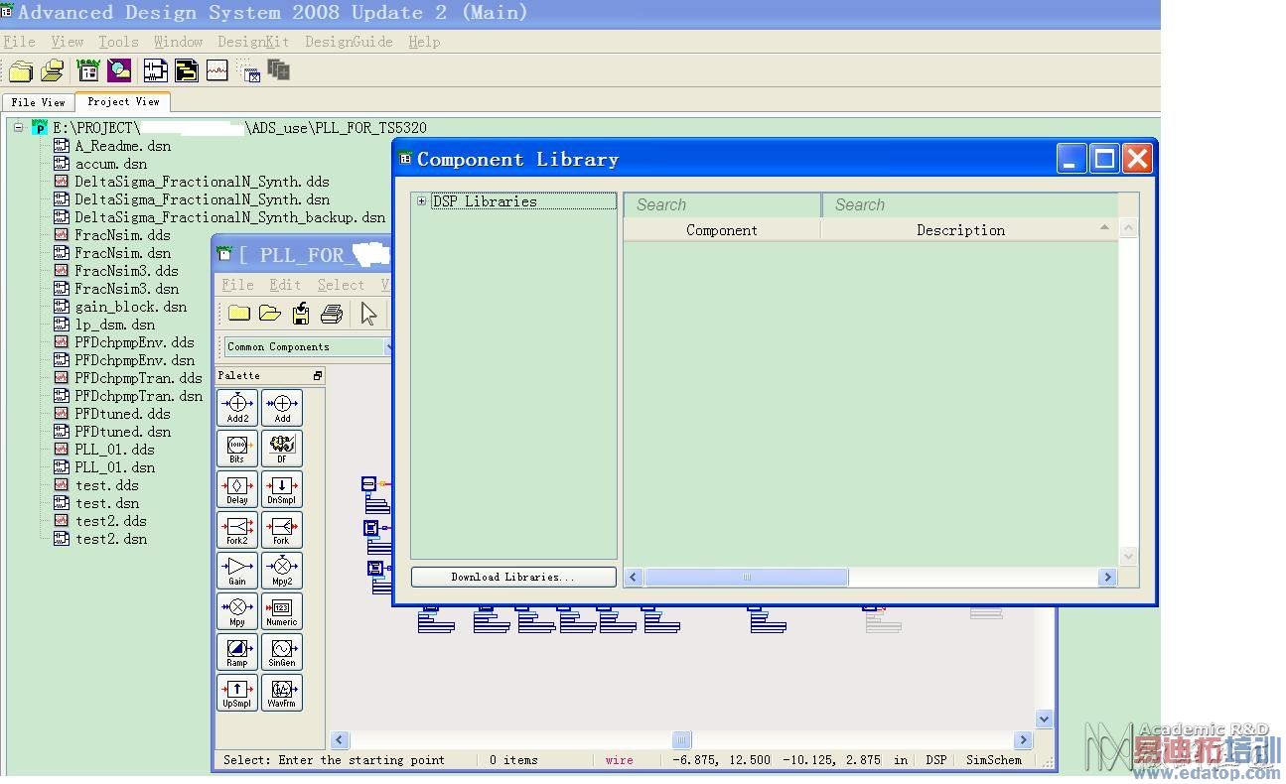The width and height of the screenshot is (1286, 784).
Task: Pick the Fork2 component in the palette
Action: coord(237,530)
